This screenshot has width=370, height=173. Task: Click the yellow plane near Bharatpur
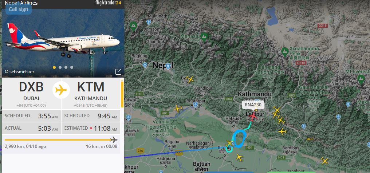tap(178, 109)
